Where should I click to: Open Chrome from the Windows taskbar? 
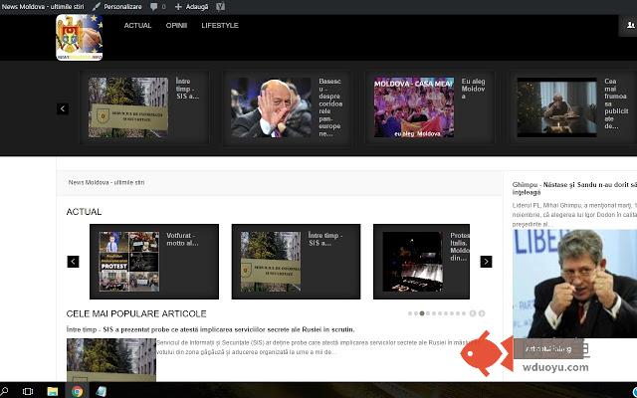coord(77,390)
